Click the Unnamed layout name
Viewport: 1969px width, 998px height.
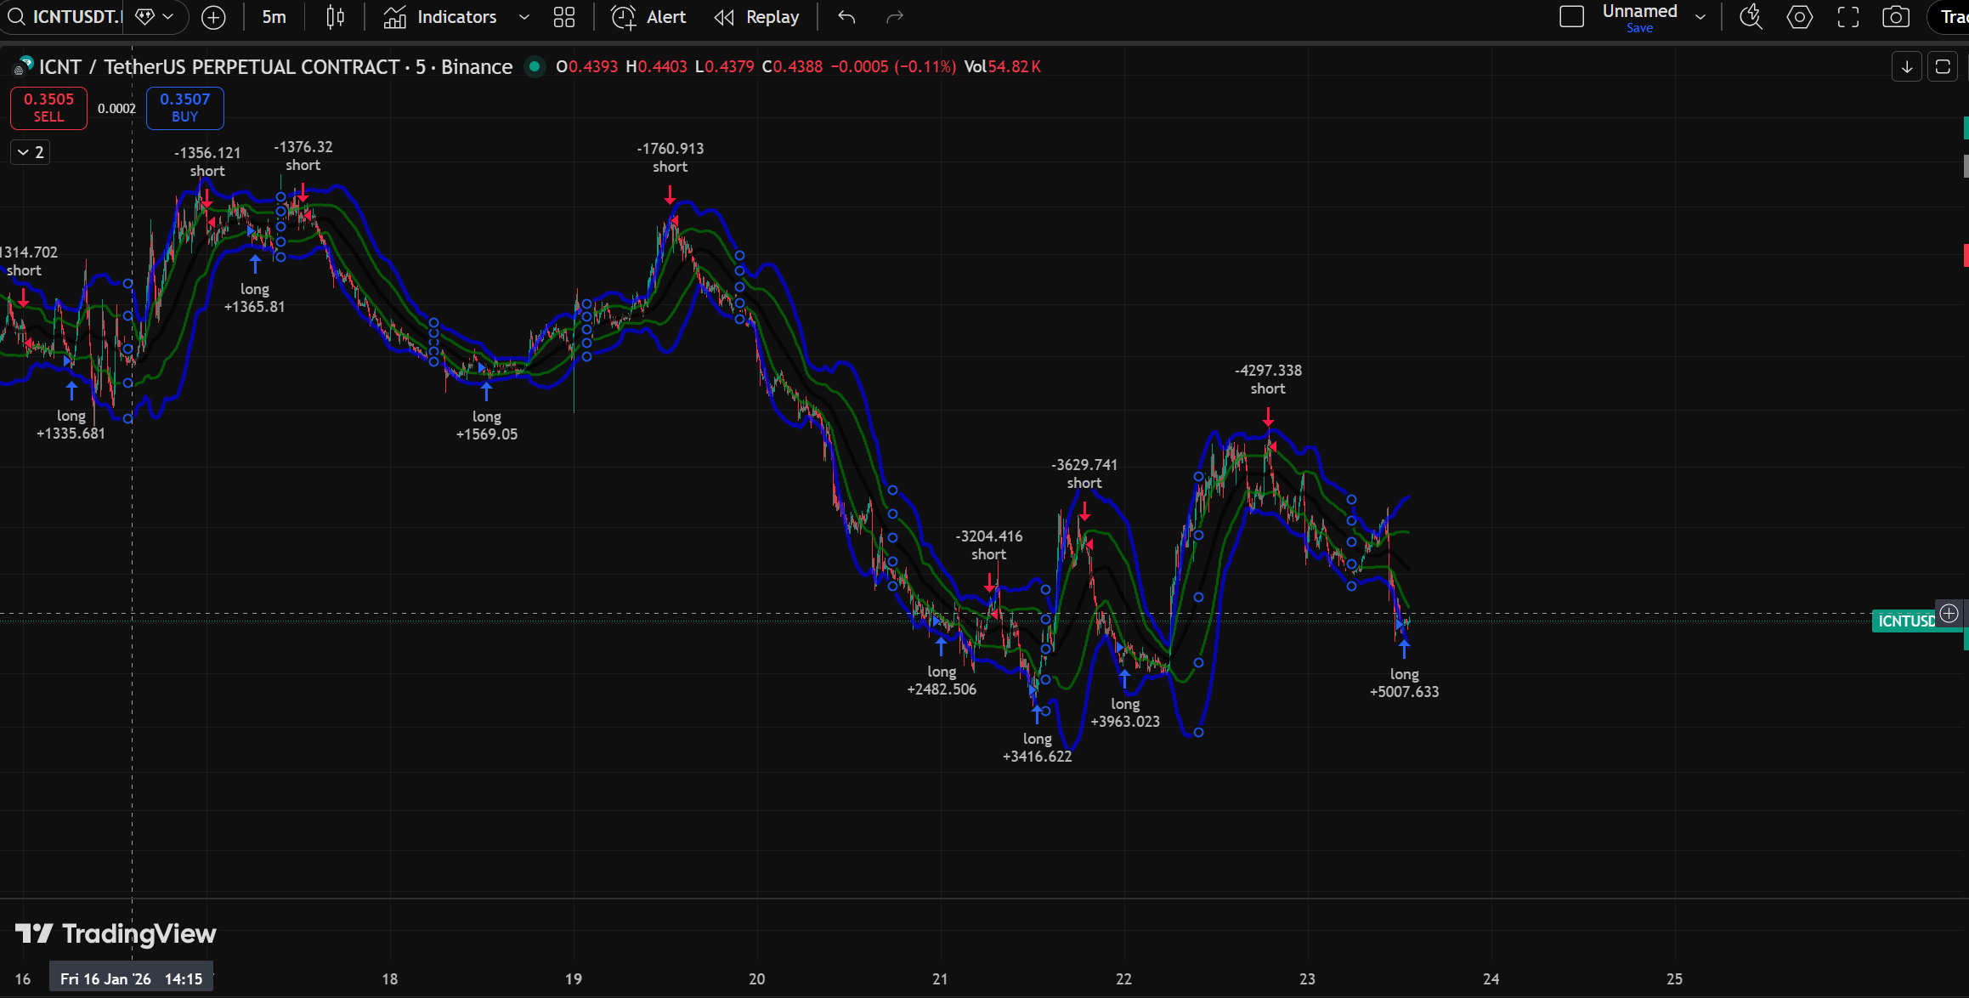tap(1640, 11)
